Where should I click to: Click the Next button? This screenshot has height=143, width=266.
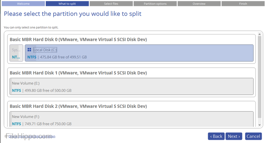[234, 136]
